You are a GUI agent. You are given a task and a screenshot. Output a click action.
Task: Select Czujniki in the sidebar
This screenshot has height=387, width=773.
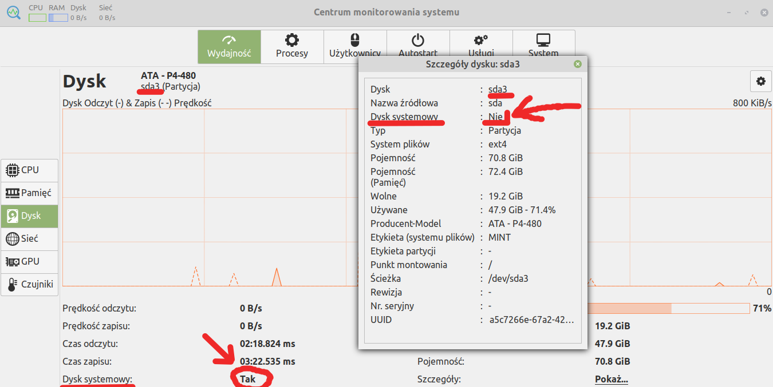pyautogui.click(x=30, y=284)
